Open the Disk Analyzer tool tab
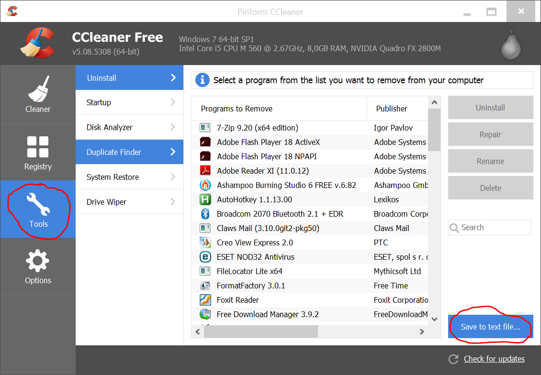This screenshot has width=541, height=375. (129, 127)
